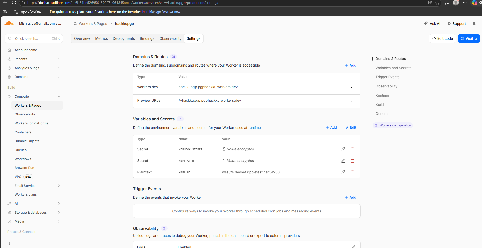
Task: Edit the WEBHOOK_SECRET variable pencil icon
Action: click(x=343, y=149)
